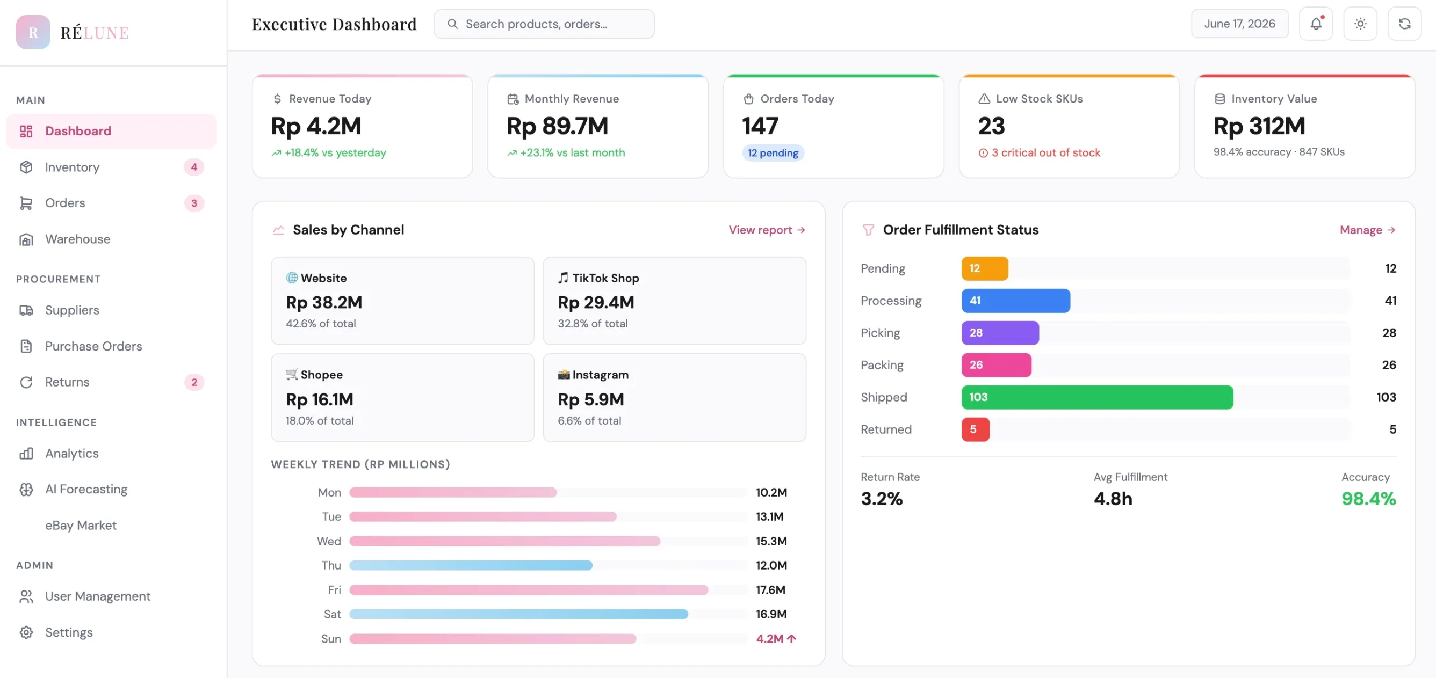1436x678 pixels.
Task: Click the Inventory box icon
Action: 26,167
